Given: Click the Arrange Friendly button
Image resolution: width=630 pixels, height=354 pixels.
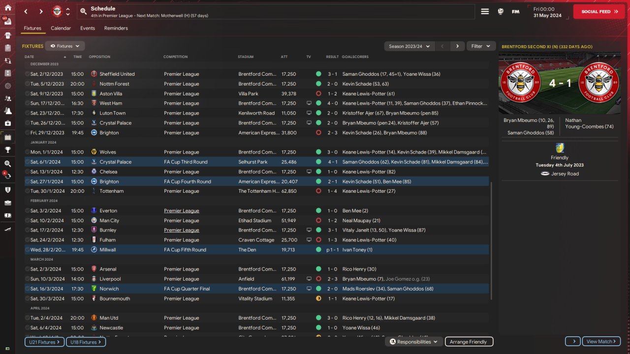Looking at the screenshot, I should click(469, 342).
